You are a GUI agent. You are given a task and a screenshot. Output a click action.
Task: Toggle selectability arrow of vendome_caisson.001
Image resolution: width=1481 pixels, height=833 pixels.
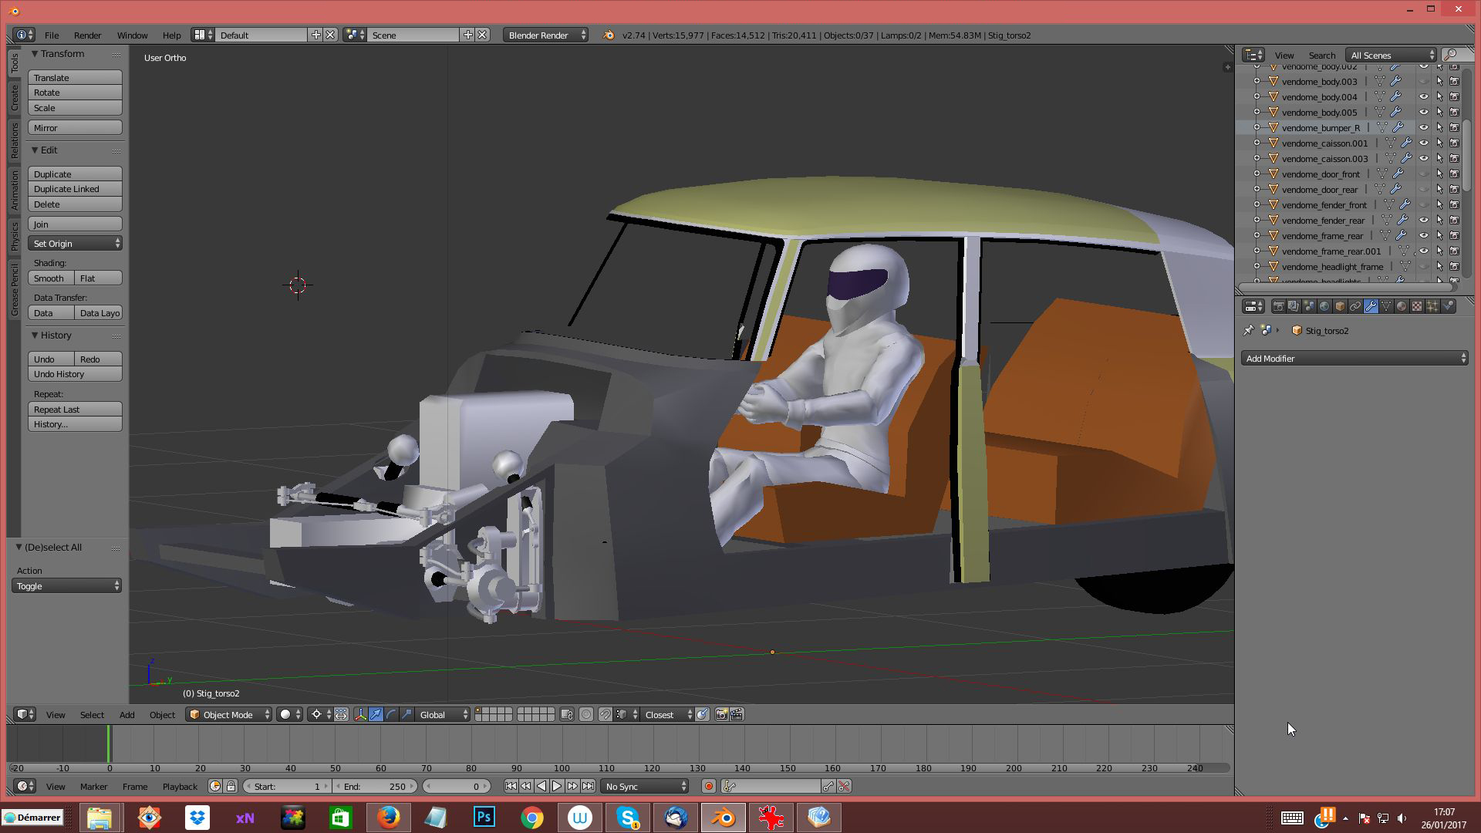click(1439, 143)
